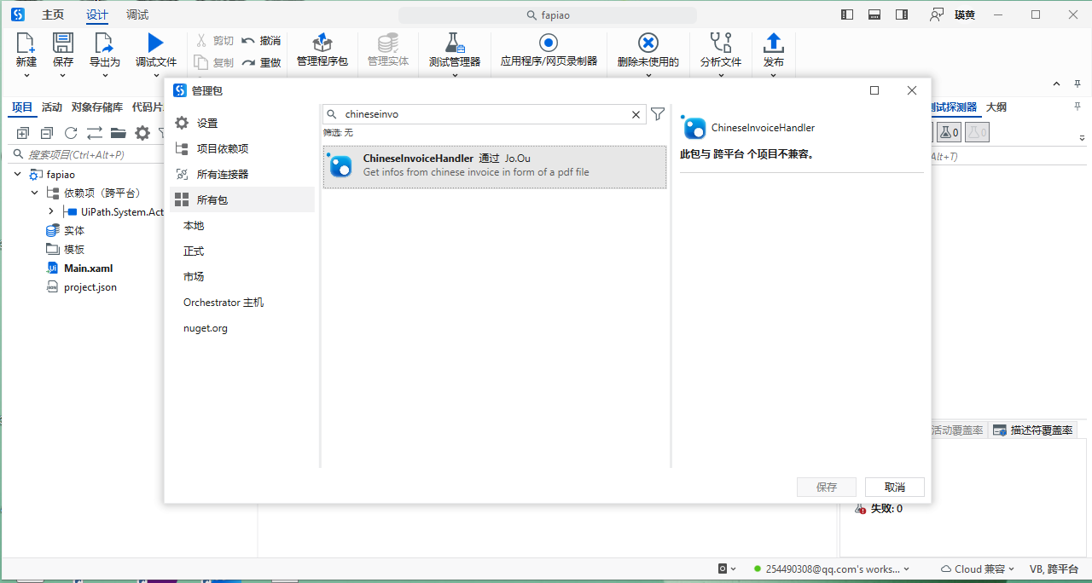Maximize the 管理包 dialog
This screenshot has width=1092, height=583.
click(874, 90)
